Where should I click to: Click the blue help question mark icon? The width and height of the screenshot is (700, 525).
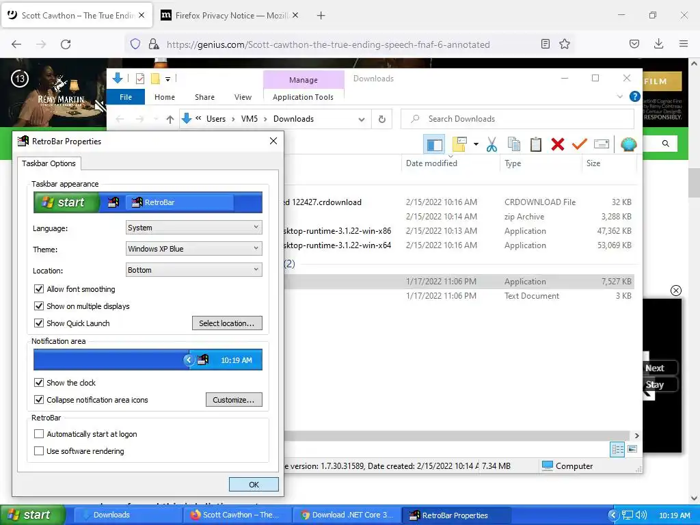(634, 96)
